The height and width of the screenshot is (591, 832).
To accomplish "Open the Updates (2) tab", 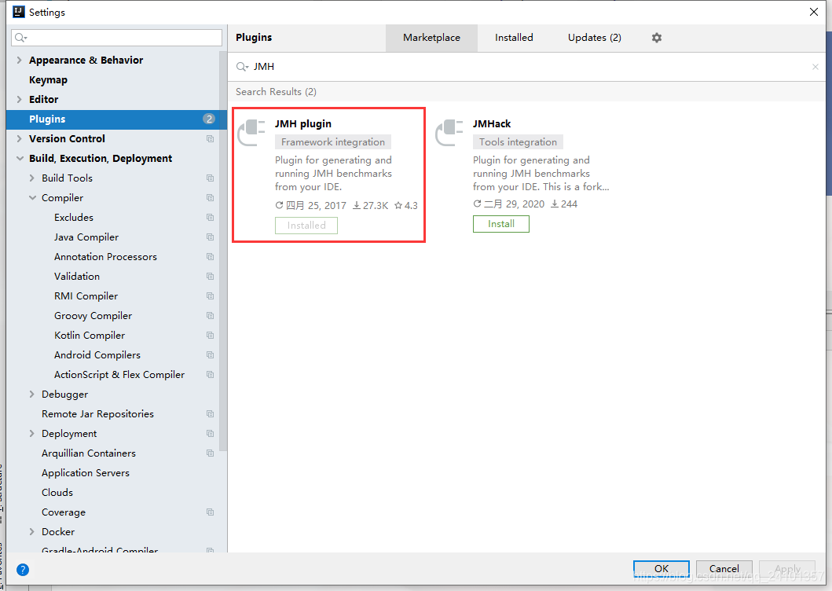I will tap(594, 38).
